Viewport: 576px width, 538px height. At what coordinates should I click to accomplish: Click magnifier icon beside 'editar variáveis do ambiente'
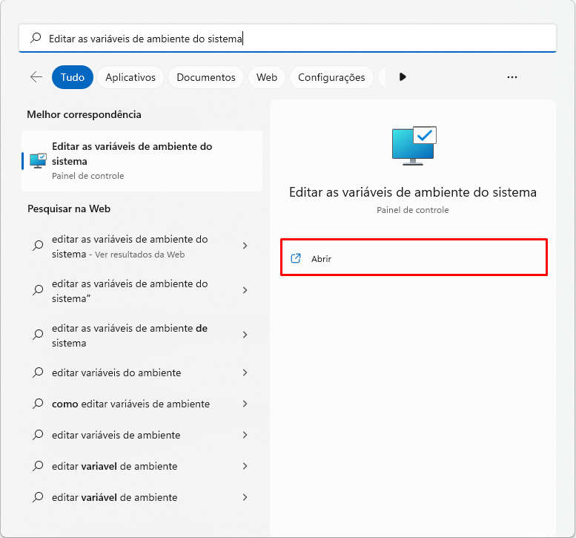38,373
